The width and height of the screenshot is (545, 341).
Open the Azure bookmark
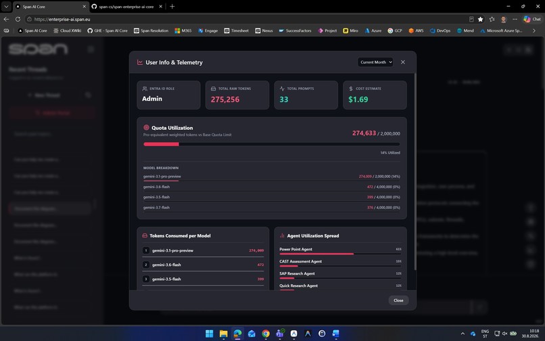[373, 30]
